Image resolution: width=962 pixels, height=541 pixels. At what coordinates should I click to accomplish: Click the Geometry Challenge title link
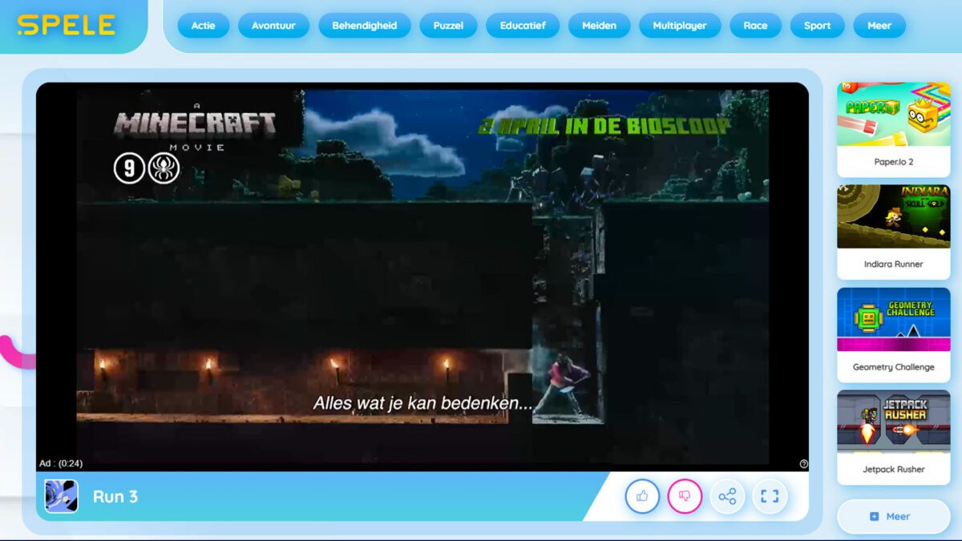[894, 367]
